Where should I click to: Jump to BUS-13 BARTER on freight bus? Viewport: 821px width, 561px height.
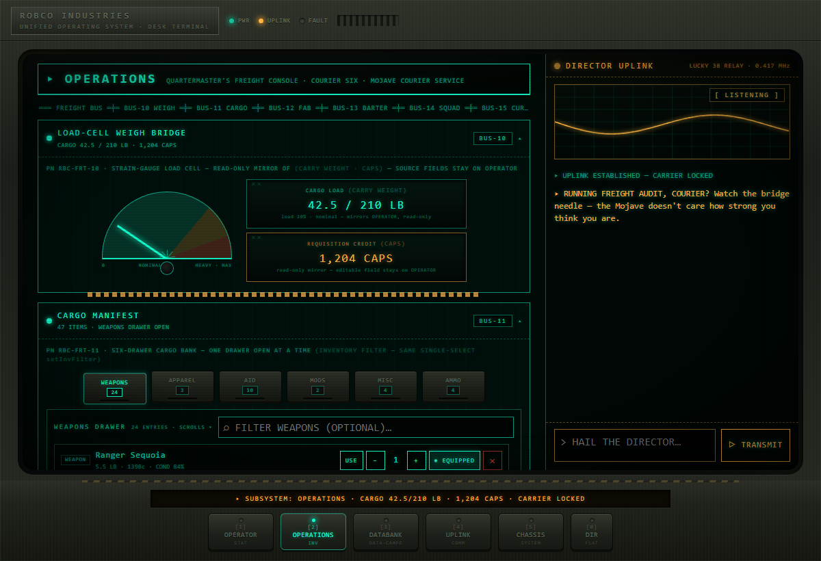pos(360,108)
